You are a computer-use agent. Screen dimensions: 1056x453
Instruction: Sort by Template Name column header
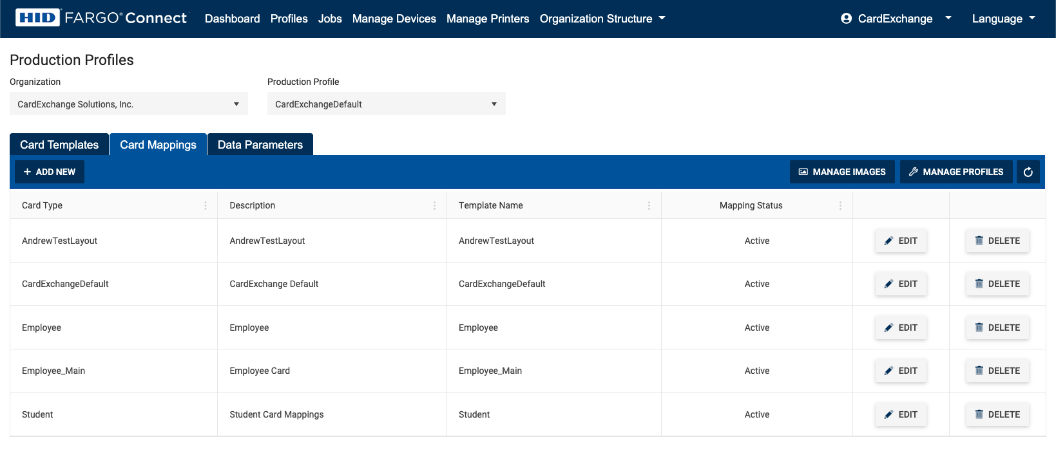pos(491,205)
